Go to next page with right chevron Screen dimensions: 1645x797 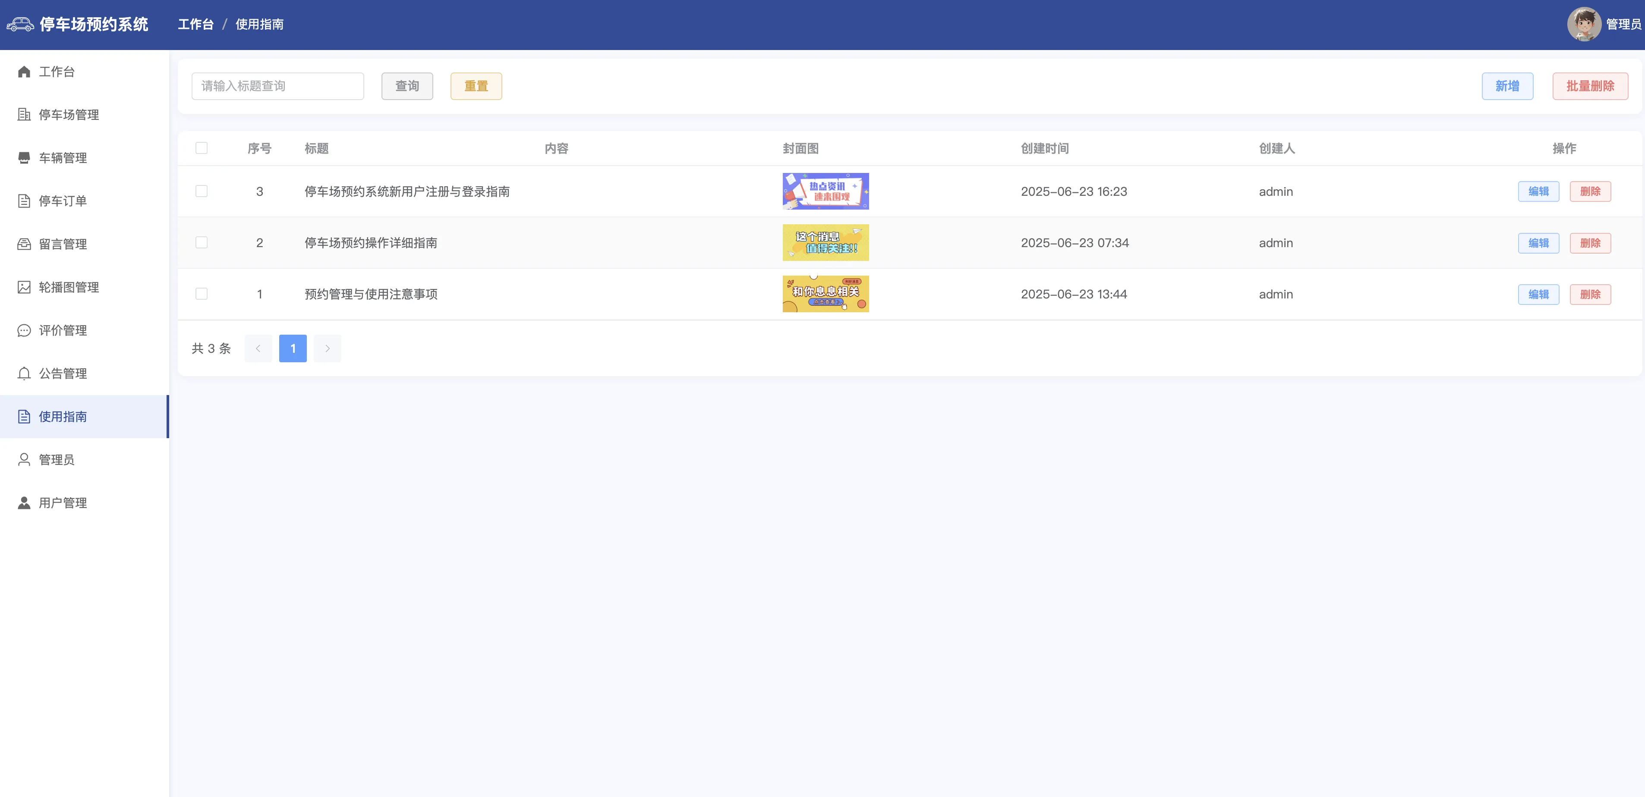tap(327, 348)
